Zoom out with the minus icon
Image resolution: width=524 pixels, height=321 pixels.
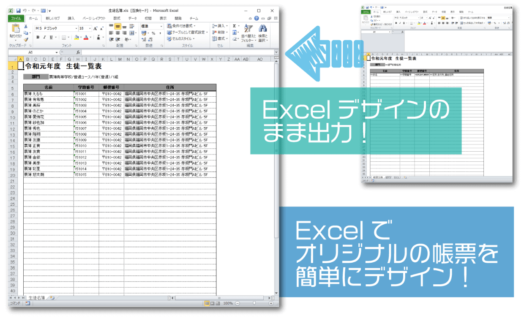(238, 303)
